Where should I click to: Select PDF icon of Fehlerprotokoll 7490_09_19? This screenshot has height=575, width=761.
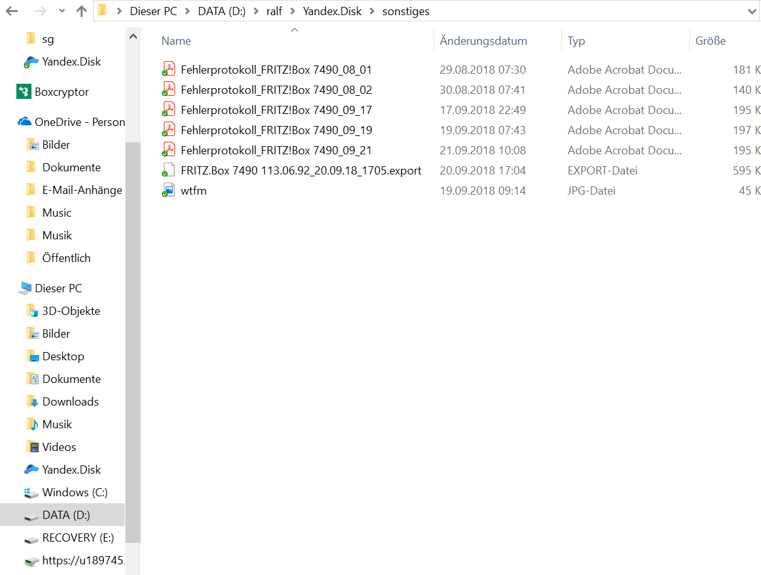[168, 130]
